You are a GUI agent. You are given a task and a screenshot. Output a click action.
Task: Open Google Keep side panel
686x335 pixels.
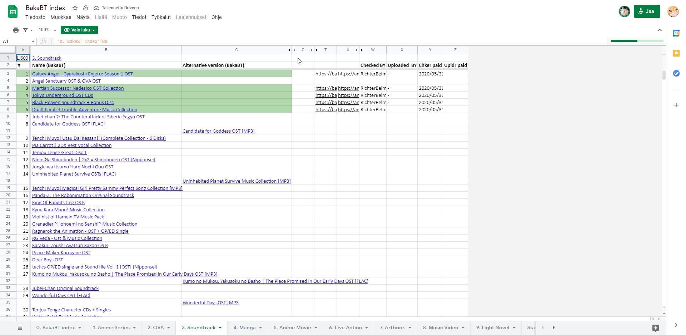[x=676, y=53]
